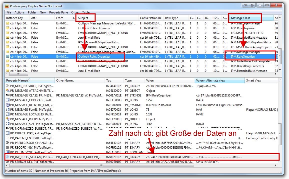Click envelope icon of the RIM.BlackBerry.FolderIDs row
Viewport: 289px width, 179px height.
(8, 66)
